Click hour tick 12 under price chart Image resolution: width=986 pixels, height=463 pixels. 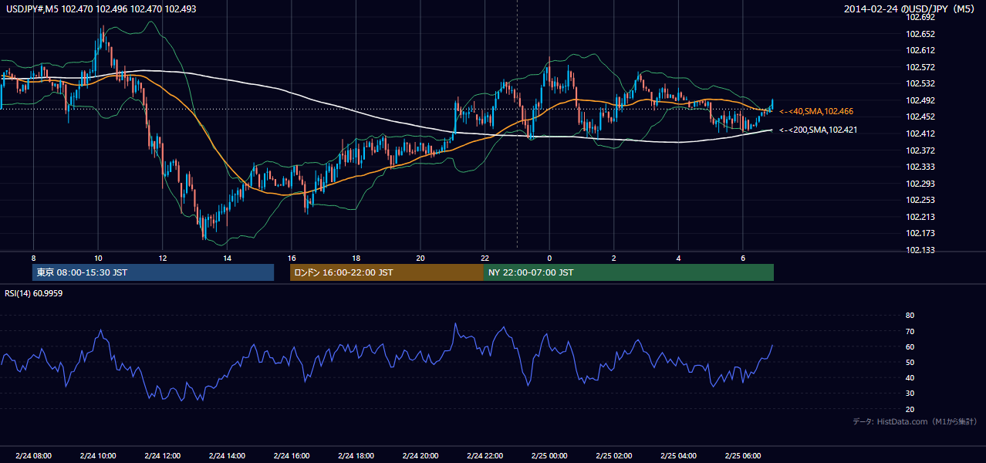(x=162, y=258)
